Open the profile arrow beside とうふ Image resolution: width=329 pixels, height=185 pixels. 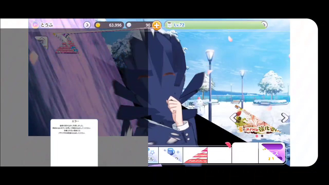[87, 25]
